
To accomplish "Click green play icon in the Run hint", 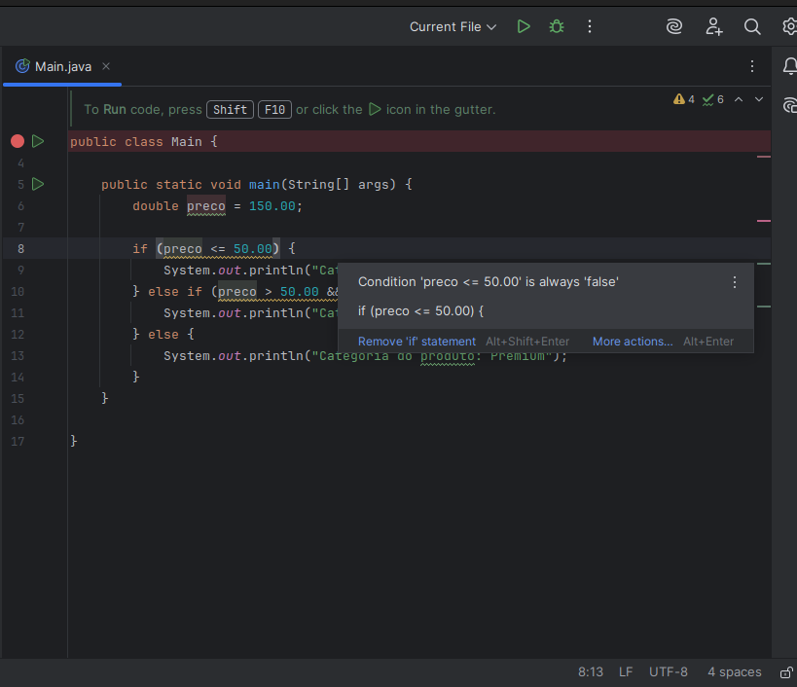I will tap(375, 109).
